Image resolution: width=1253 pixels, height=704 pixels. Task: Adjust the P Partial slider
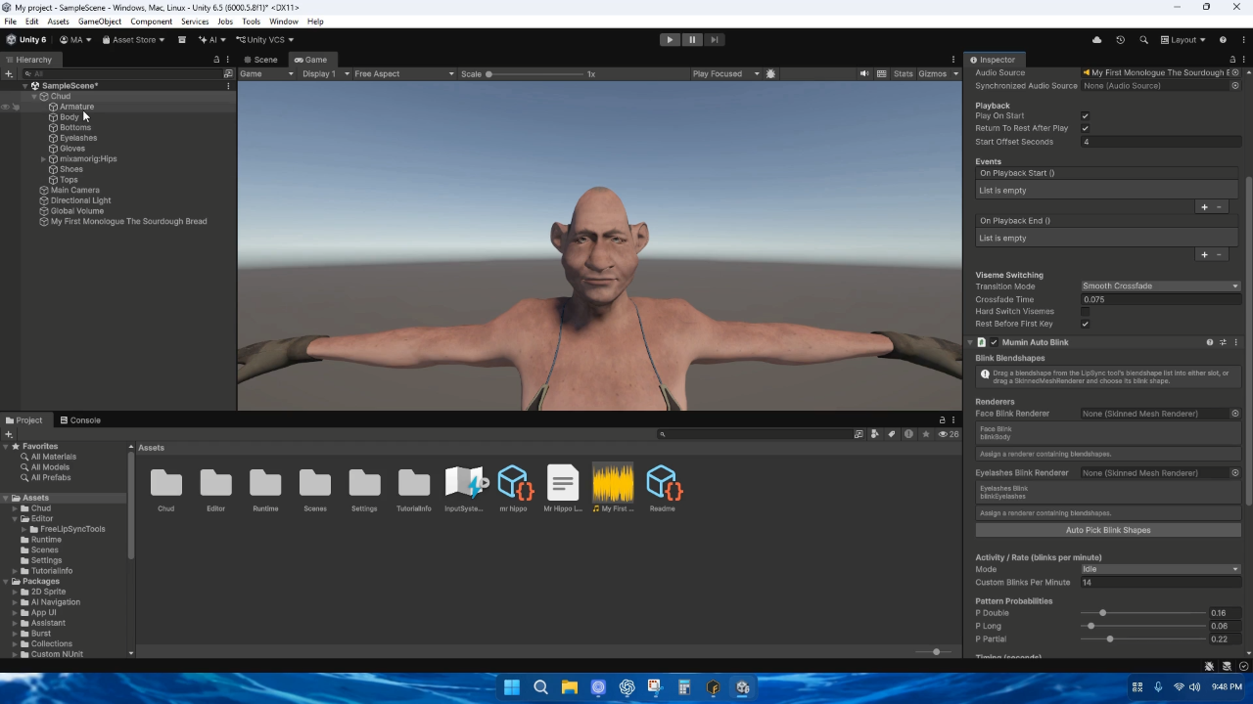[1143, 639]
